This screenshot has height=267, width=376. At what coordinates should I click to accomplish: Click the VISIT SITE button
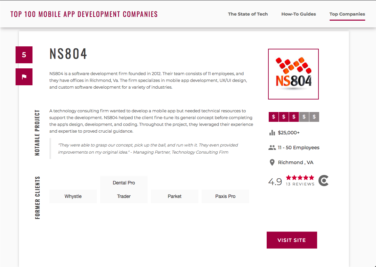(x=292, y=240)
